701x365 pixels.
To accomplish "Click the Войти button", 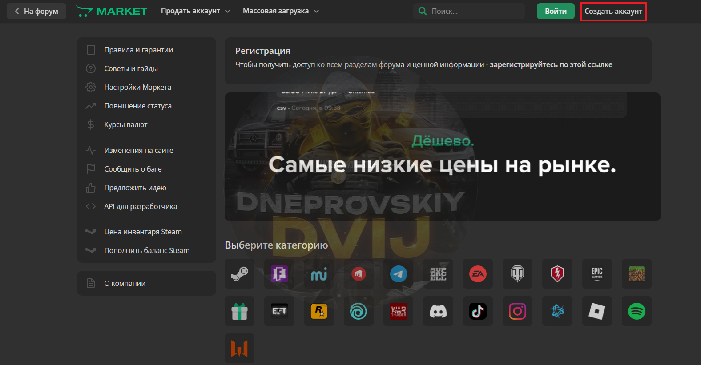I will [556, 11].
